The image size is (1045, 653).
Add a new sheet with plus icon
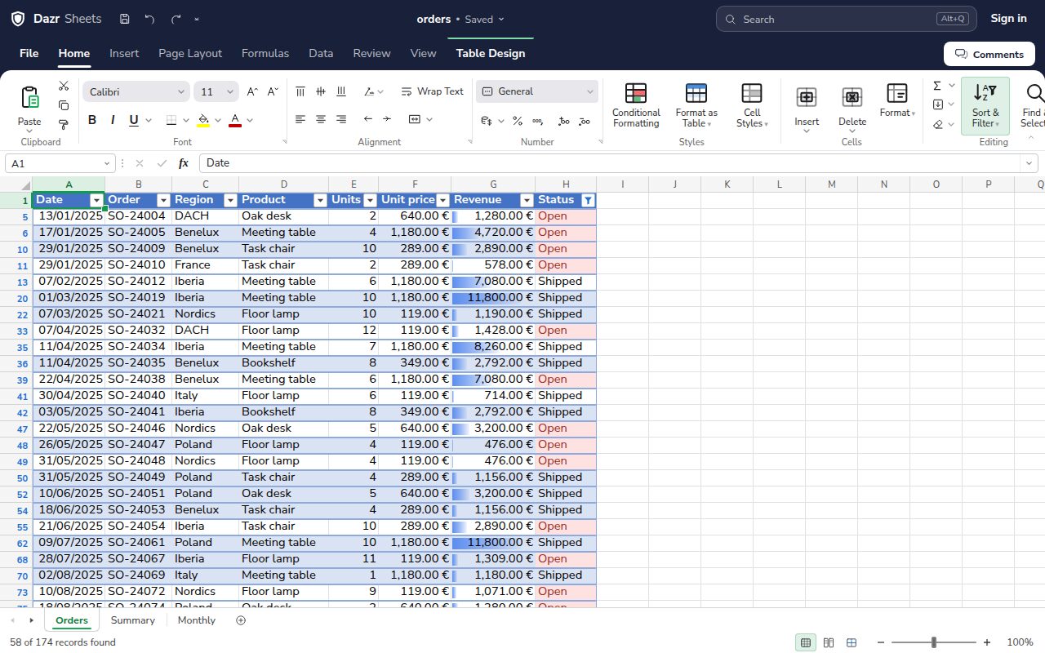pos(240,620)
